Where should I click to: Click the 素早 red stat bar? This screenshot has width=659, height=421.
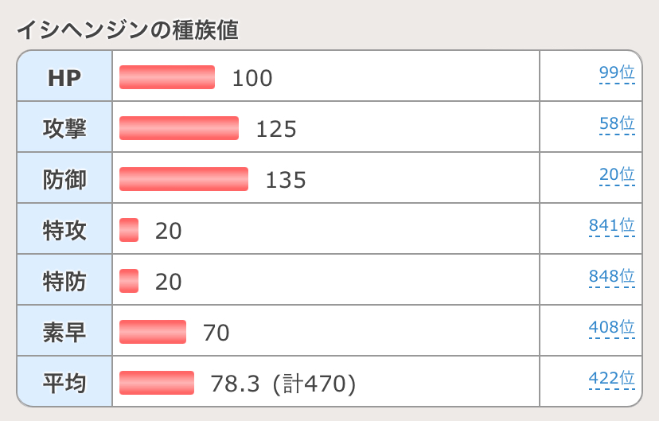click(x=153, y=332)
